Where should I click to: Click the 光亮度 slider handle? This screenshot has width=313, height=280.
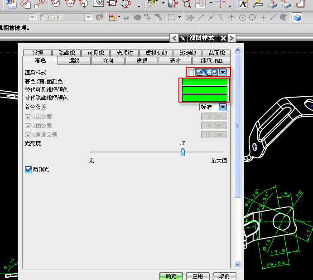click(183, 152)
